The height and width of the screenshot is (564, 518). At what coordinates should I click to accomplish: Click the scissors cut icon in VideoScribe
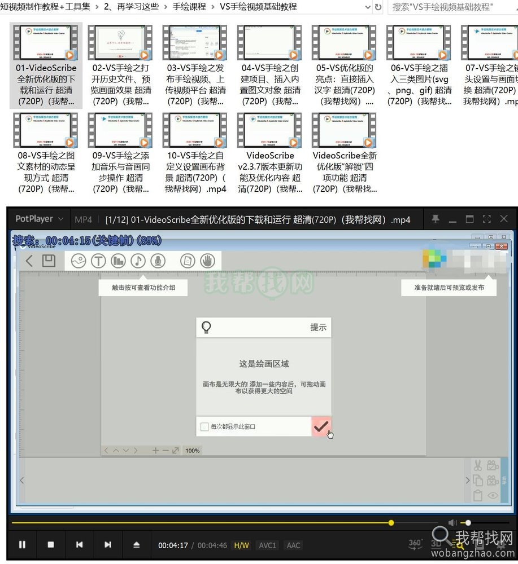point(478,465)
